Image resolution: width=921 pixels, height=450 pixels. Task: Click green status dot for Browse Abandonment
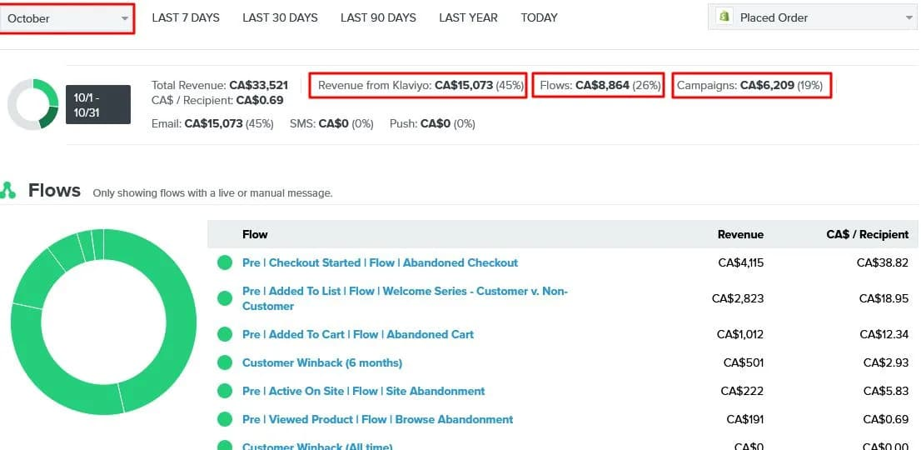(225, 419)
